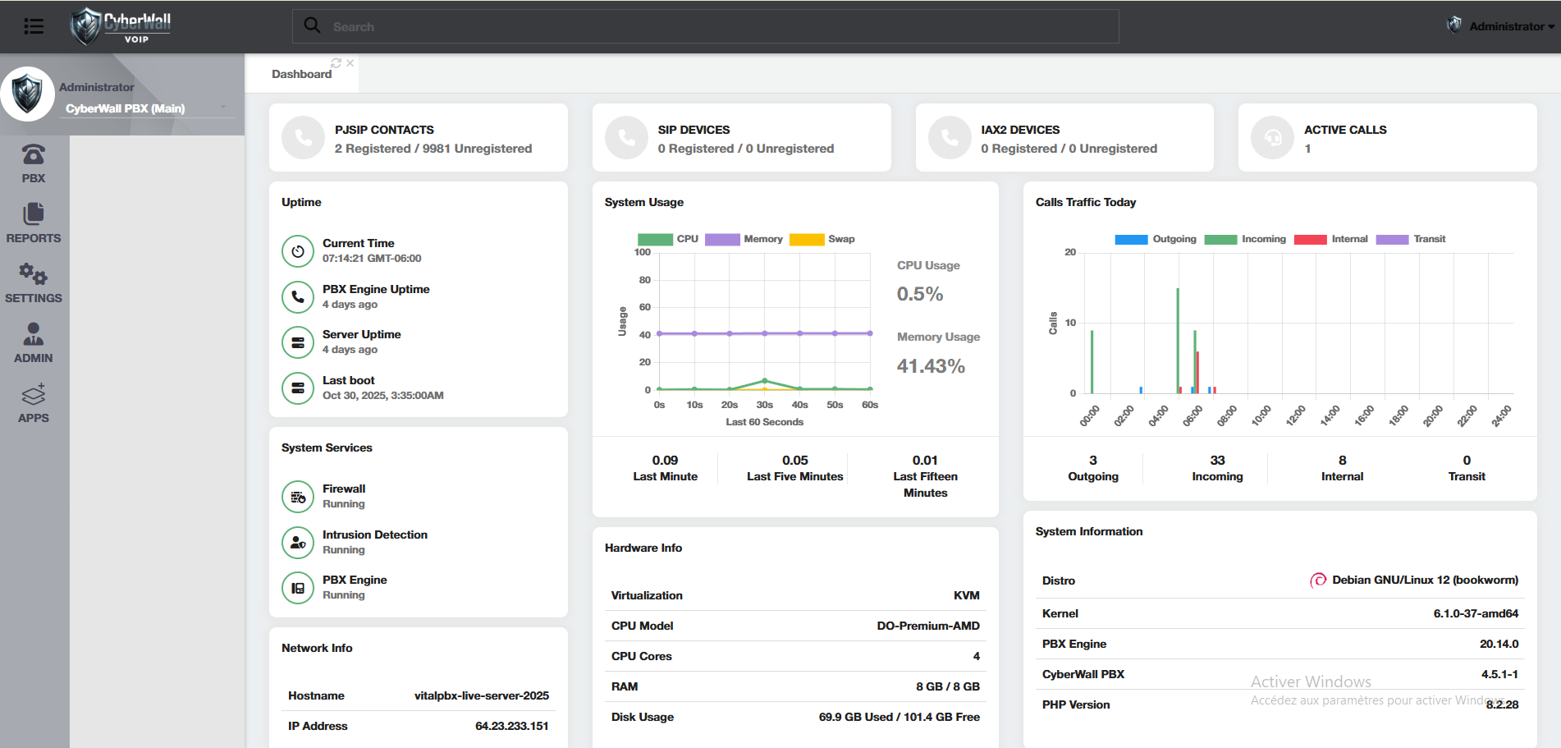Screen dimensions: 1561x748
Task: Close the Dashboard tab
Action: point(350,63)
